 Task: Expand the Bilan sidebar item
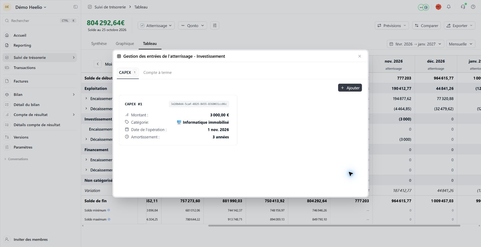(x=74, y=94)
